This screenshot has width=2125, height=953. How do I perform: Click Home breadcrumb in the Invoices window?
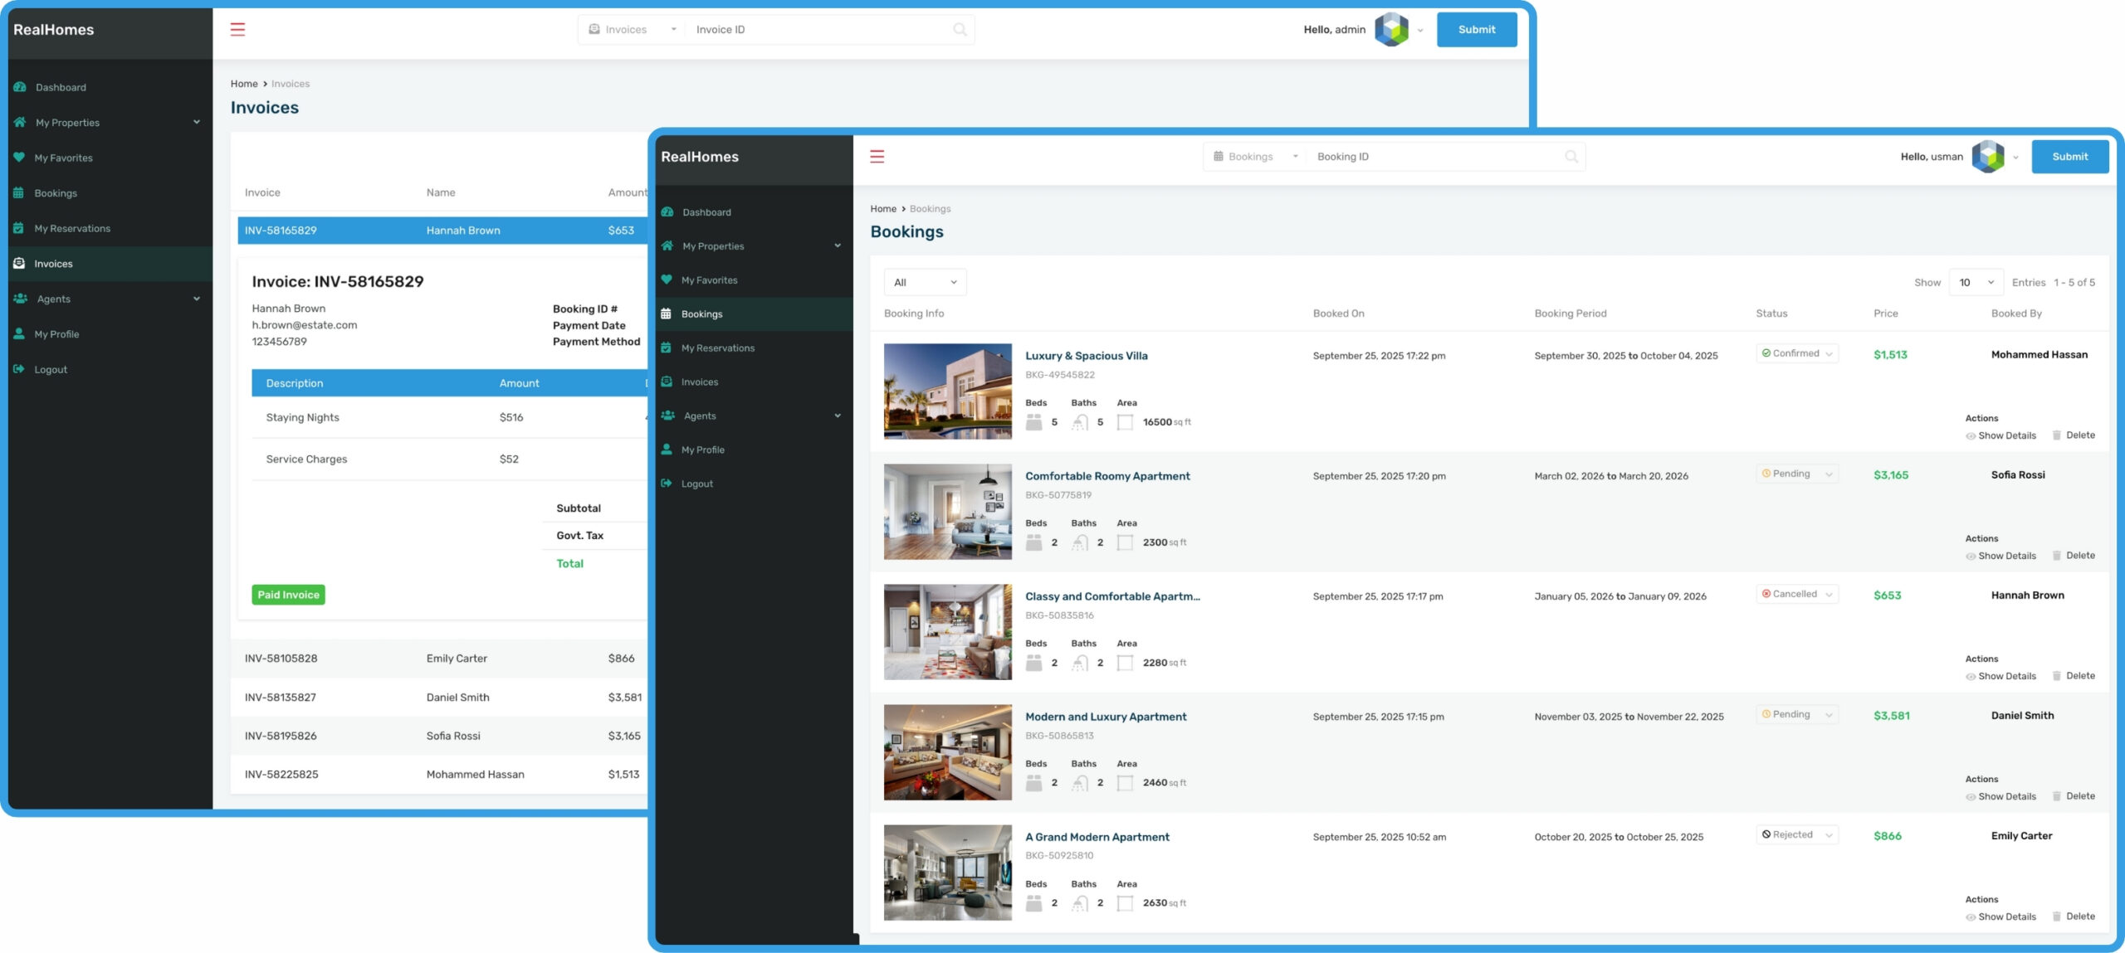[x=244, y=84]
